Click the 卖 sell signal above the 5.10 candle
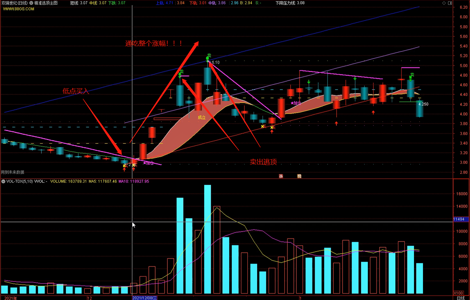This screenshot has height=300, width=470. click(209, 56)
